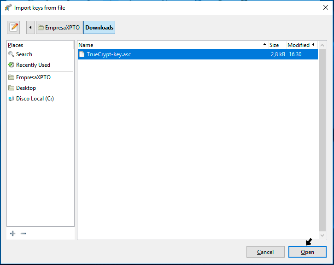
Task: Open the EmpresaXPTO path breadcrumb button
Action: click(x=59, y=28)
